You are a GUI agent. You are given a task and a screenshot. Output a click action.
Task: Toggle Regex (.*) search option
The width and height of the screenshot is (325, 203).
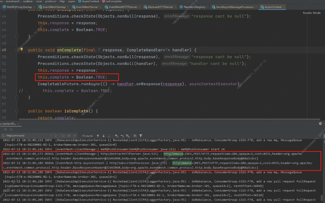[x=74, y=136]
